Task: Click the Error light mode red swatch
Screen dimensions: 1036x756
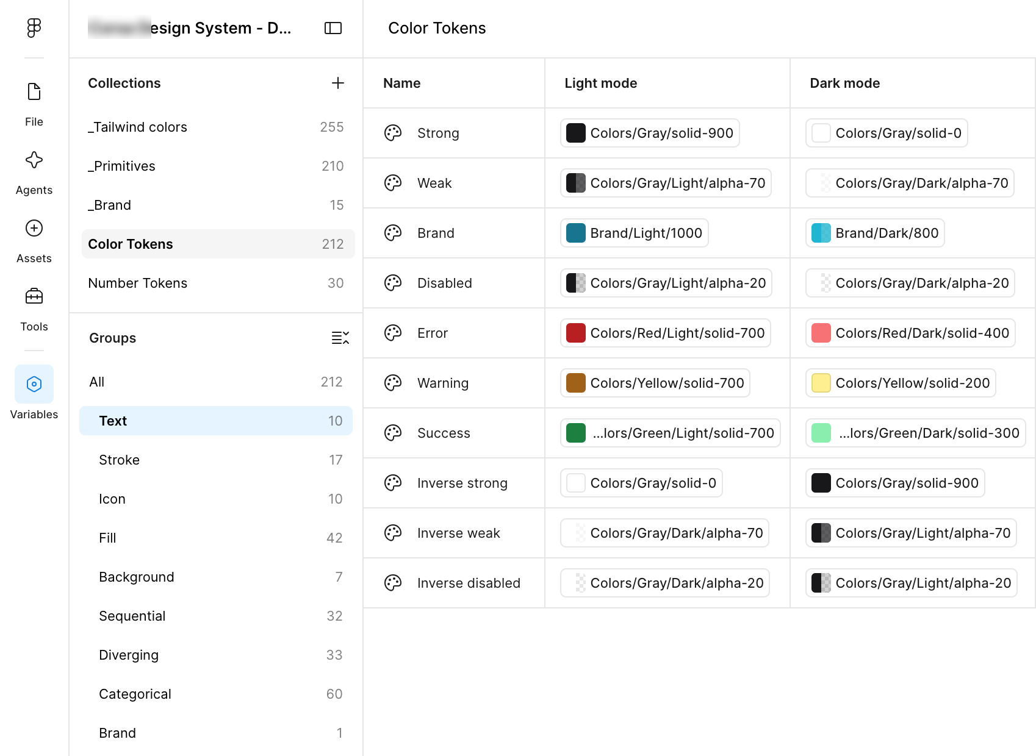Action: (x=576, y=333)
